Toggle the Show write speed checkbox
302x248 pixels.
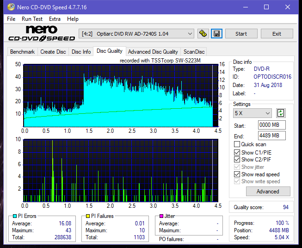237,181
